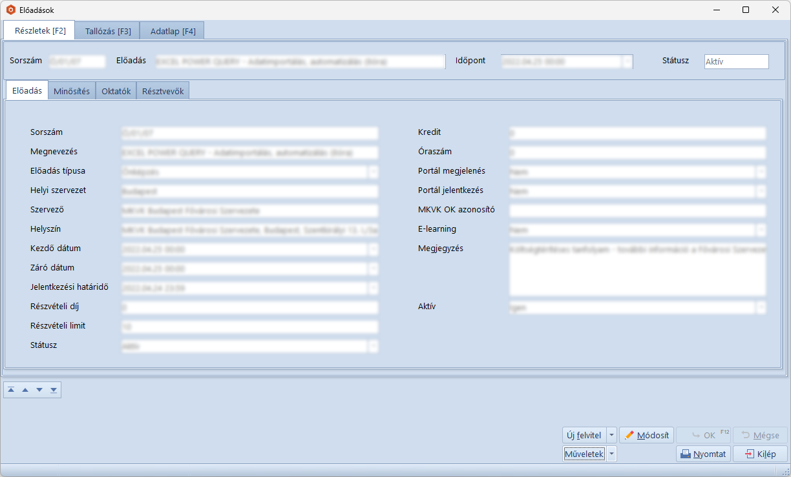Switch to the Tallózás [F3] tab
Image resolution: width=791 pixels, height=477 pixels.
pos(108,31)
